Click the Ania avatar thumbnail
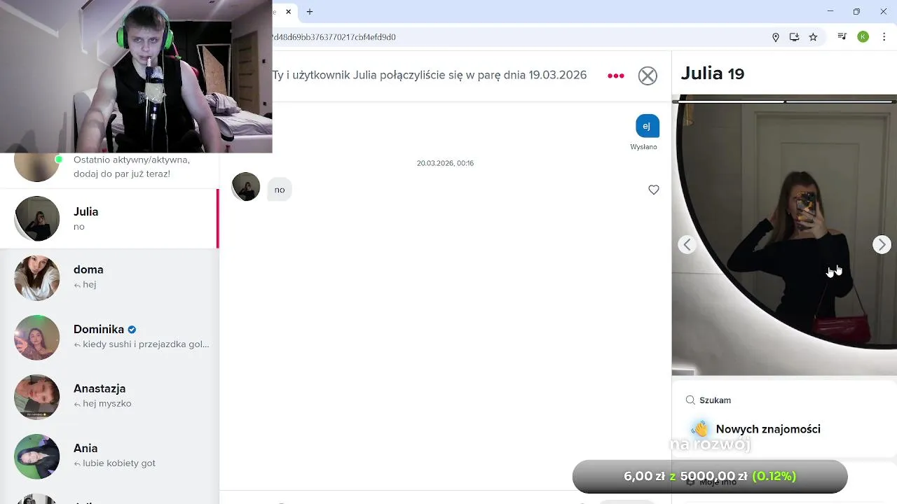897x504 pixels. point(37,456)
